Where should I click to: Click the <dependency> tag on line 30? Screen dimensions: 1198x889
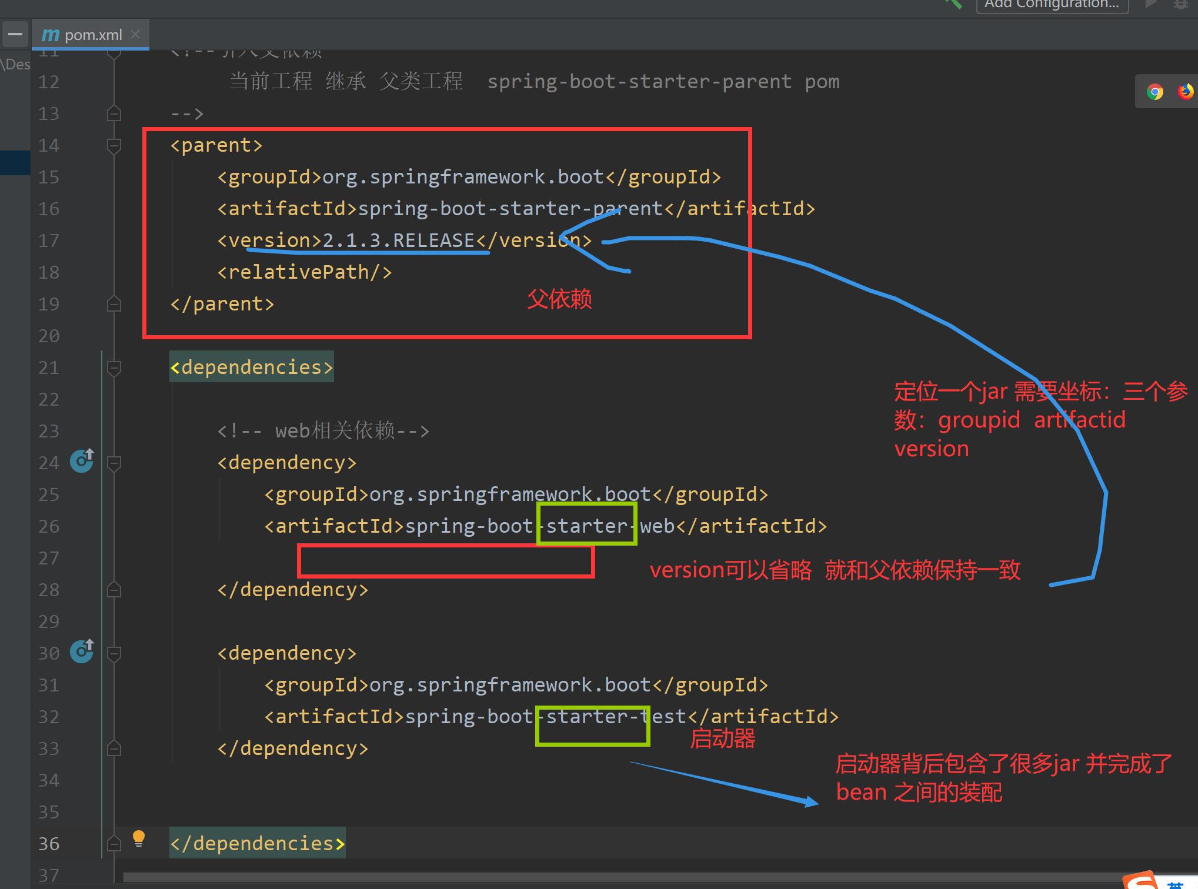(287, 653)
